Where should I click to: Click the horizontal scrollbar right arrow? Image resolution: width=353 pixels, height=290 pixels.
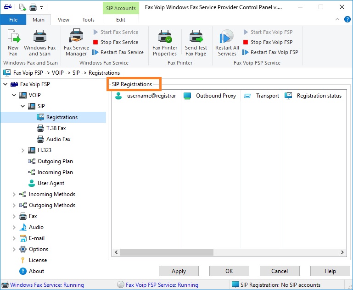coord(342,252)
